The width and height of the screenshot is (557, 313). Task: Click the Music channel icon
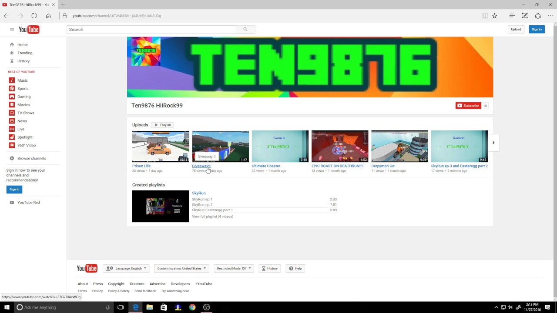(12, 80)
